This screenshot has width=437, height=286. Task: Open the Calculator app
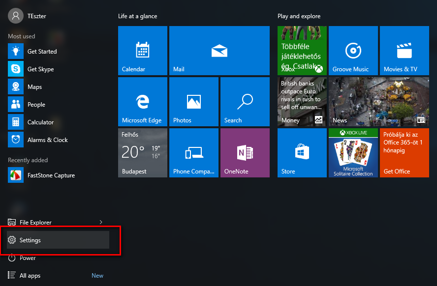pos(40,122)
